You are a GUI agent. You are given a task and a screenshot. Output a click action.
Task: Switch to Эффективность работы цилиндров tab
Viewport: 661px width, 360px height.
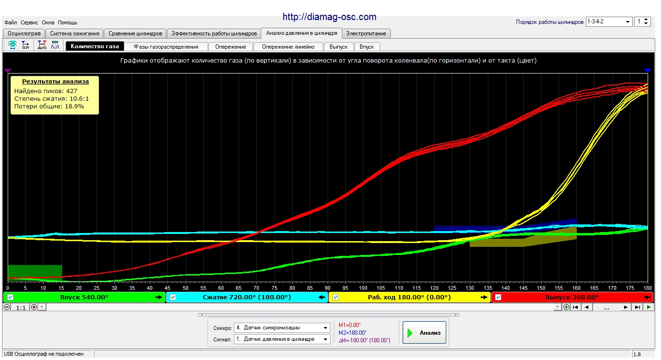[214, 33]
